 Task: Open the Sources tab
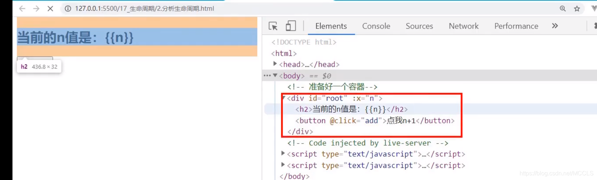(419, 26)
